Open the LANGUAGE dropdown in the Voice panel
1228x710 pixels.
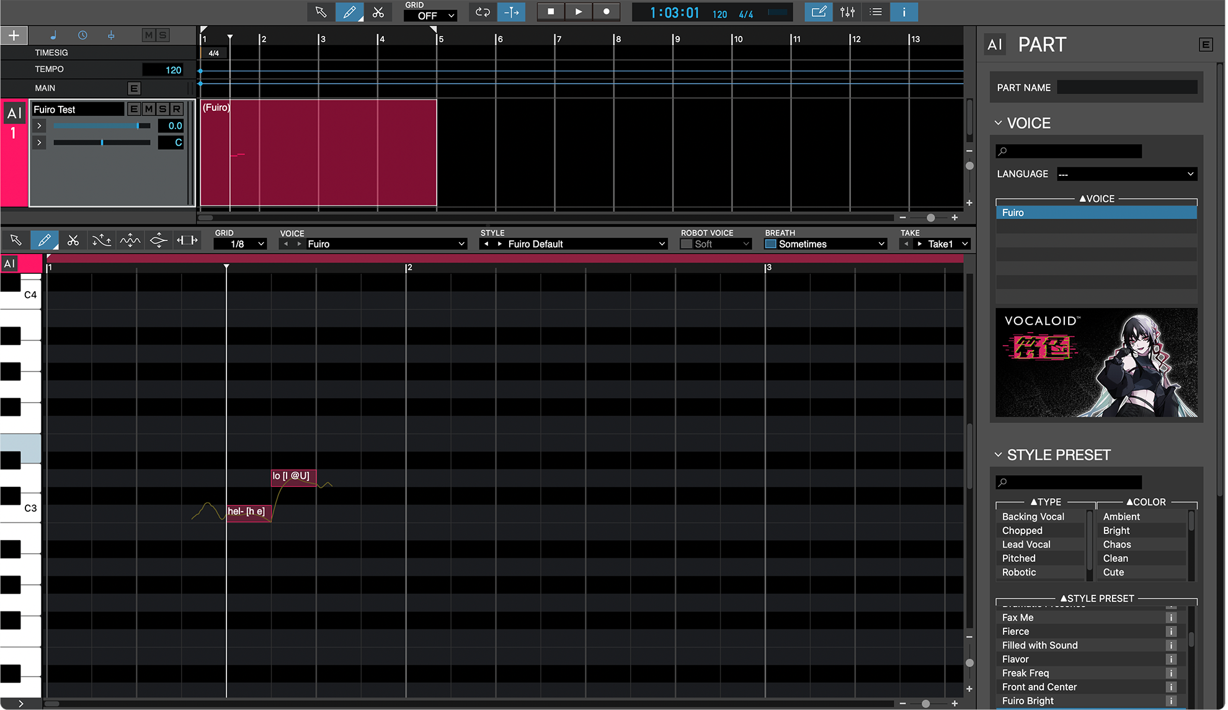coord(1126,174)
